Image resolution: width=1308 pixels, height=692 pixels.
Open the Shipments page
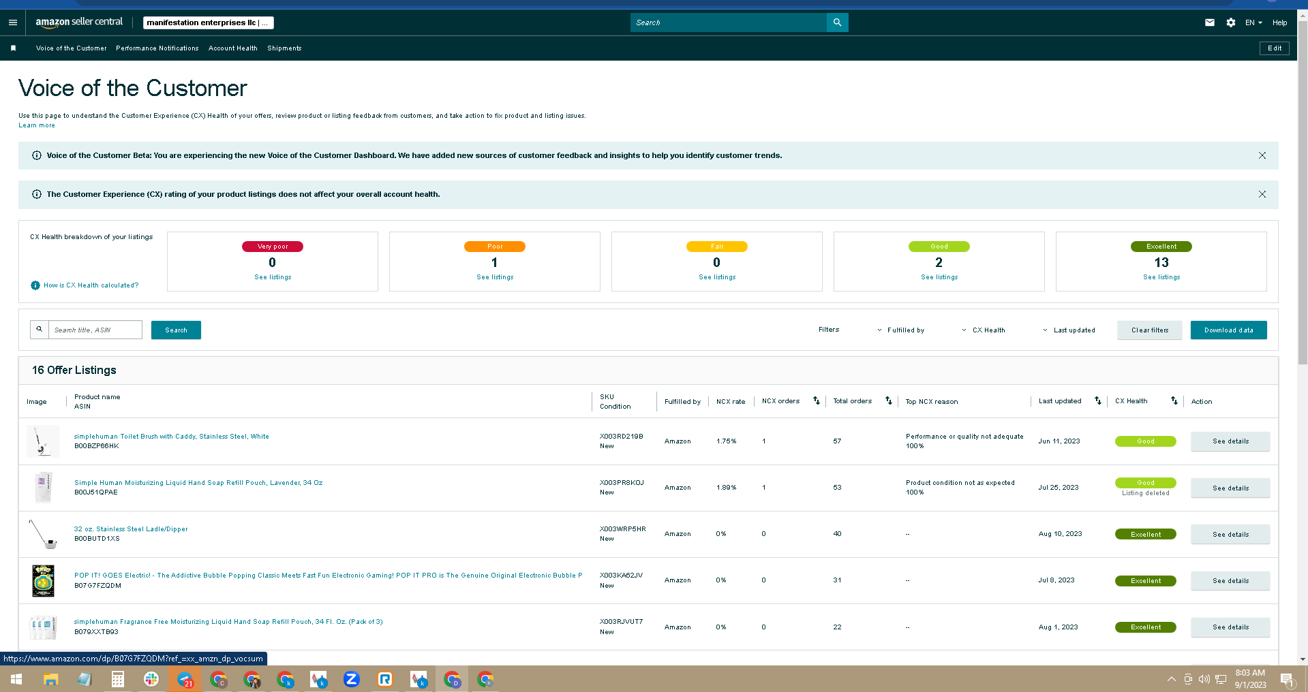click(x=284, y=48)
